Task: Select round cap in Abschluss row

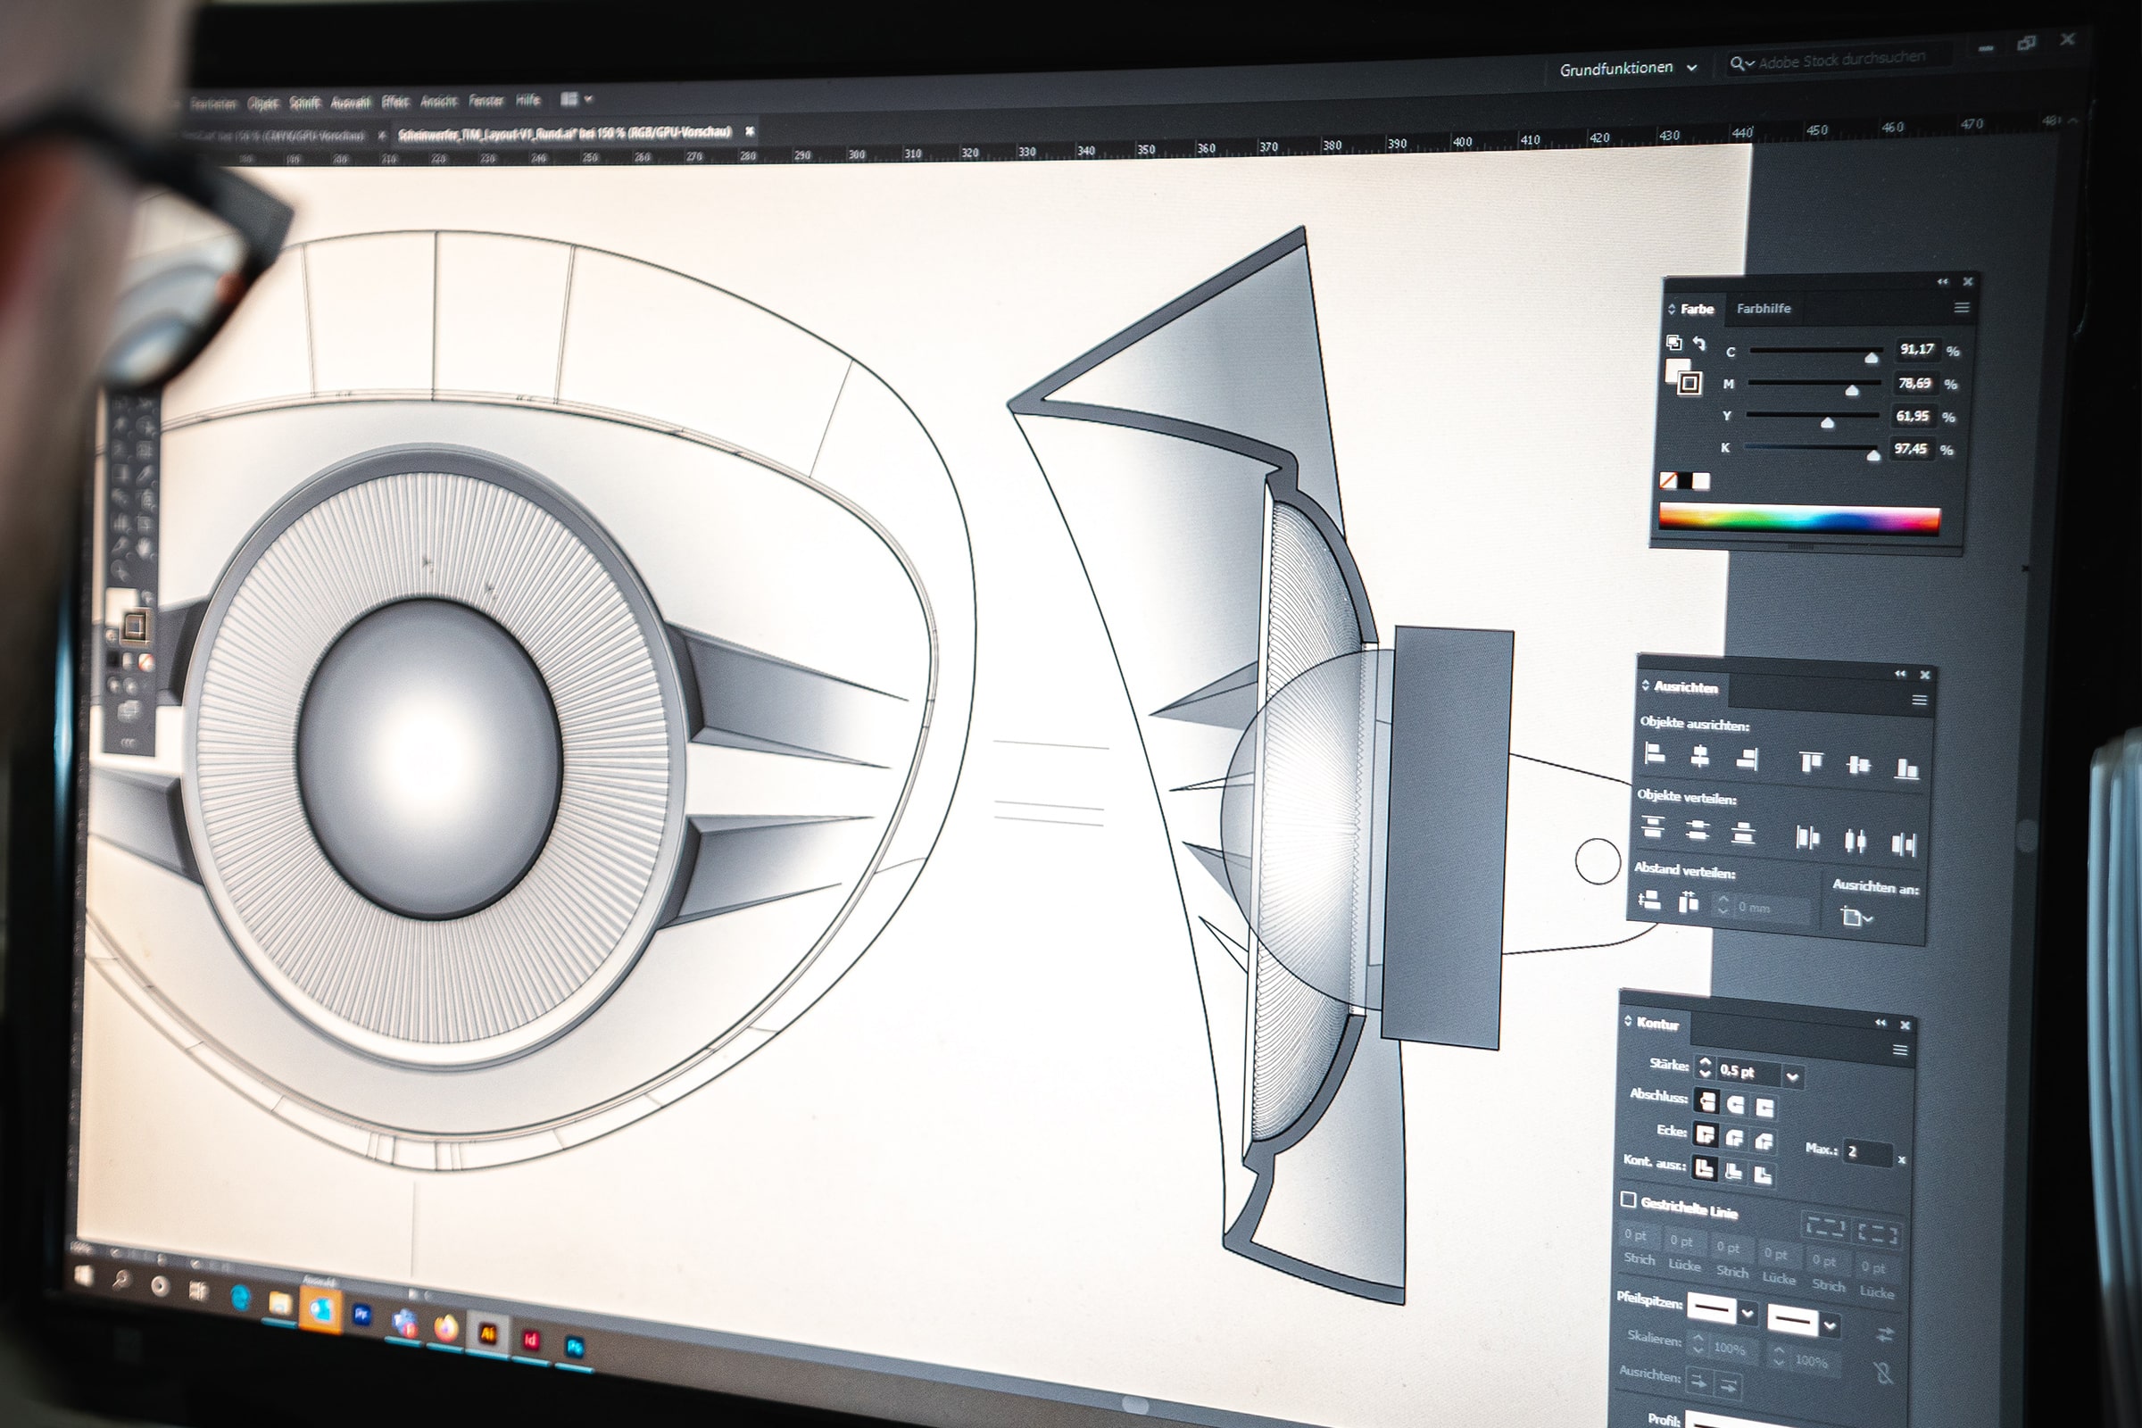Action: pos(1736,1105)
